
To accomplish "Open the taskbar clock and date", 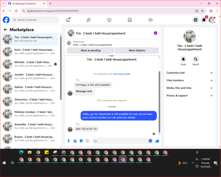I will click(206, 163).
